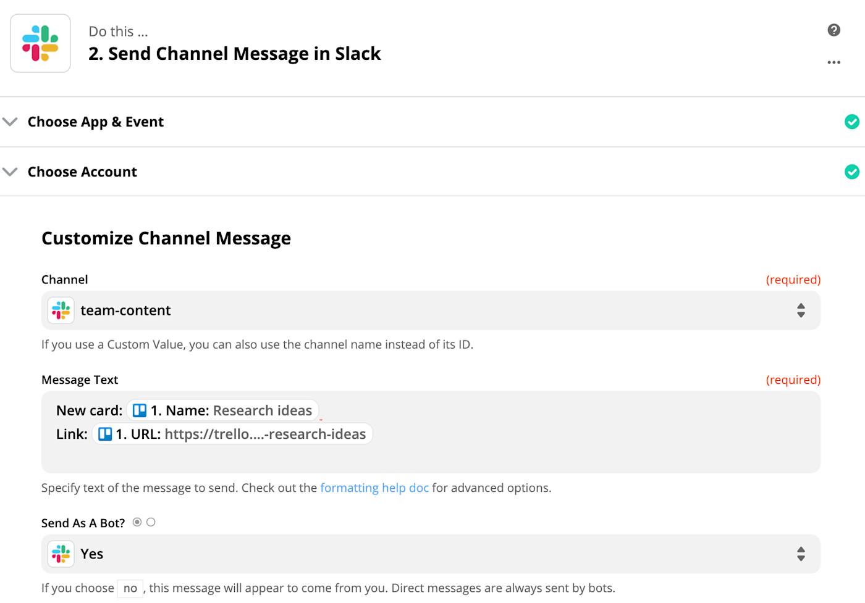865x603 pixels.
Task: Open the Send As A Bot dropdown showing Yes
Action: (431, 554)
